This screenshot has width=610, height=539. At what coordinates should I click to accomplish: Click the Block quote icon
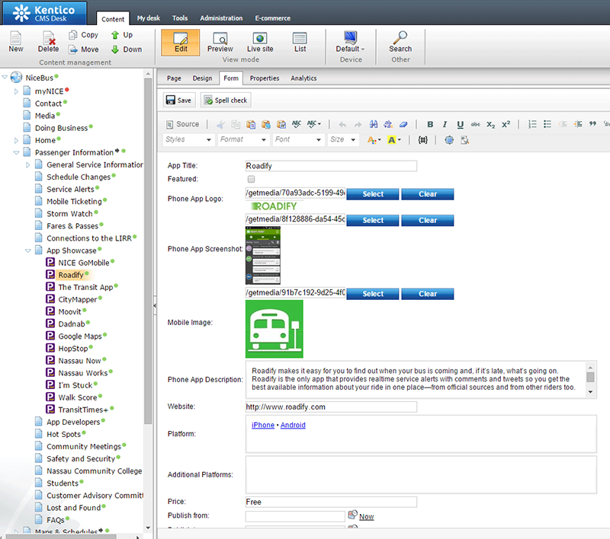click(x=592, y=124)
